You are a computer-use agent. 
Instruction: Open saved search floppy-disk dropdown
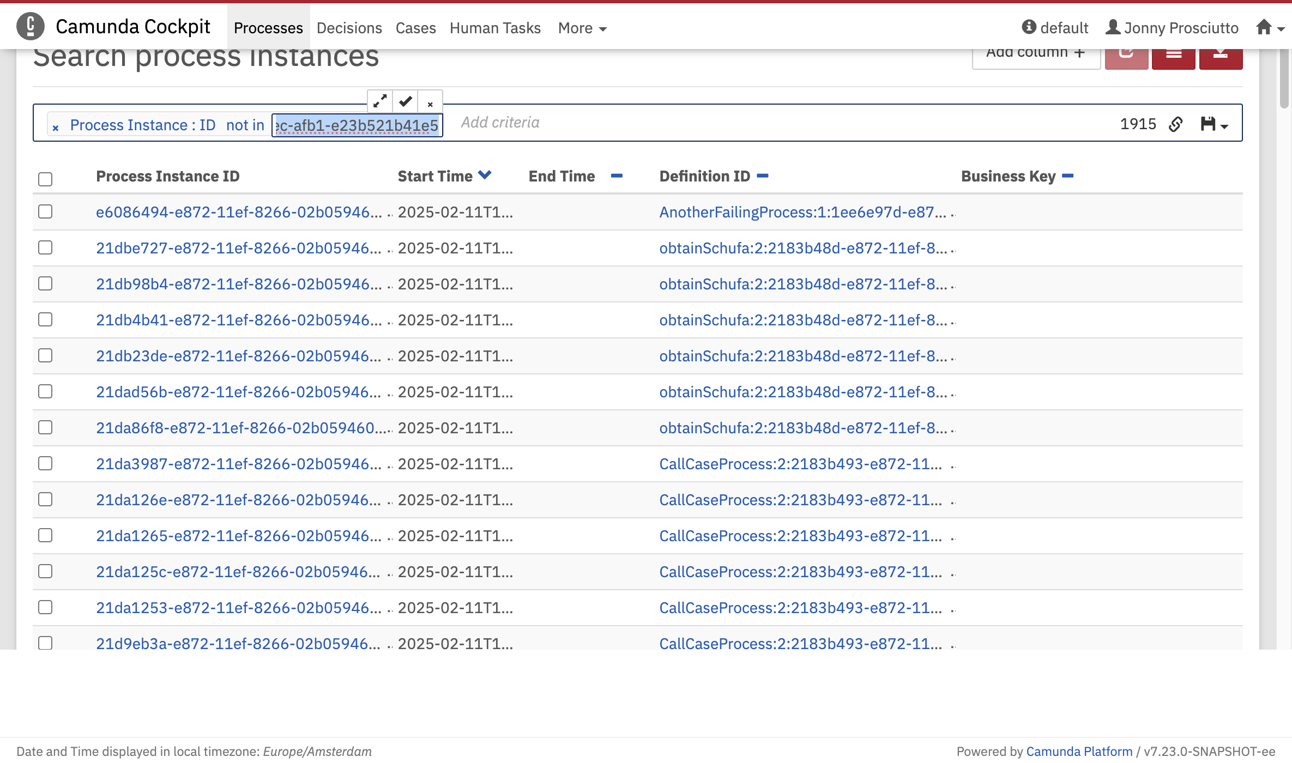(x=1214, y=125)
